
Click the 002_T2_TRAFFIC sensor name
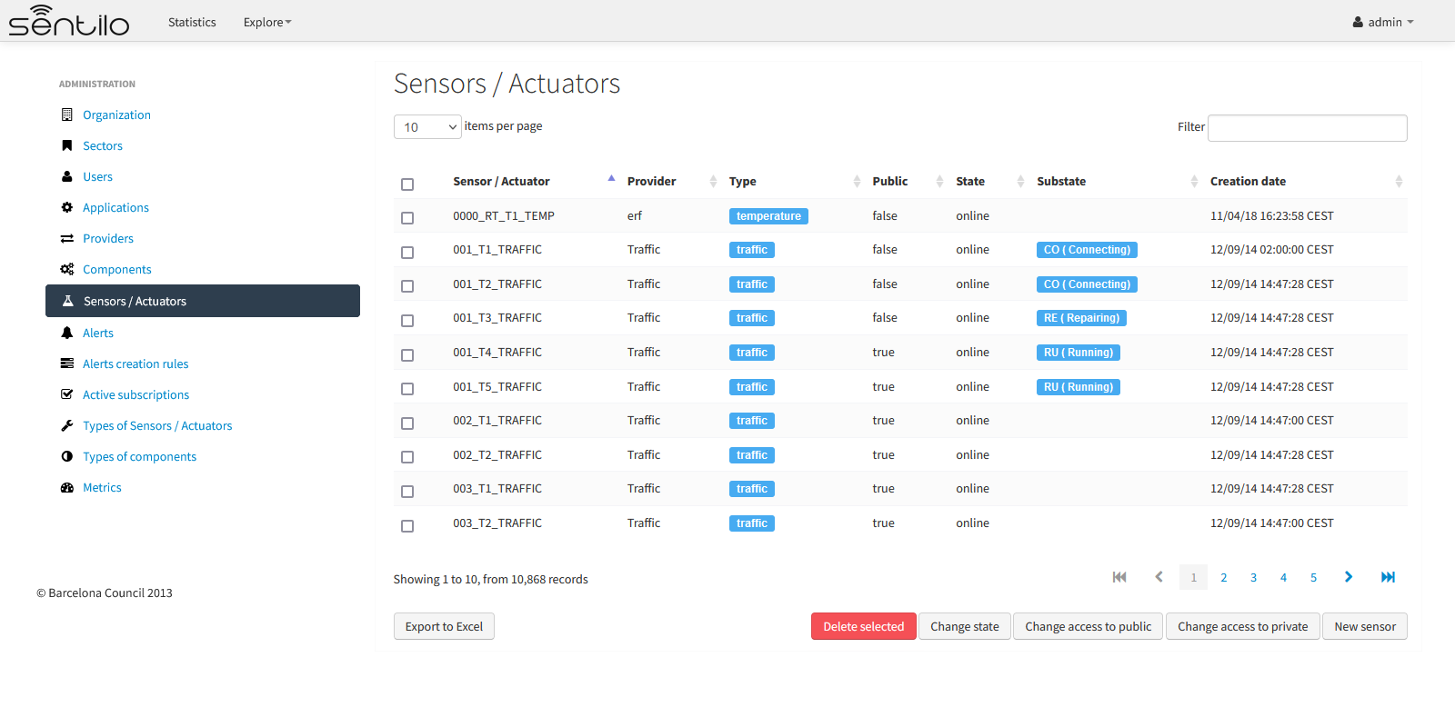[497, 454]
